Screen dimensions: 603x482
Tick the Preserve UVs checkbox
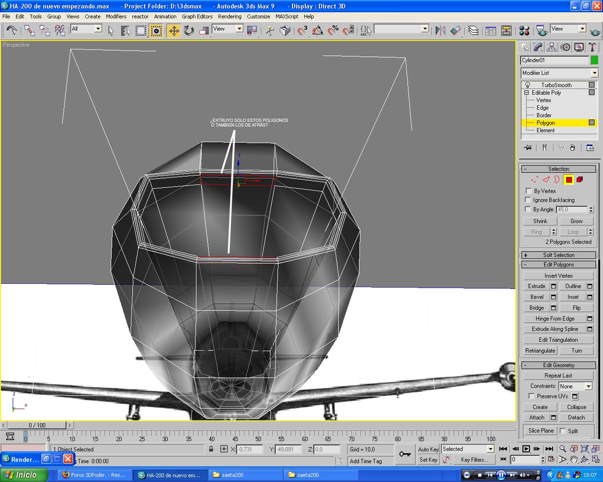click(x=532, y=396)
